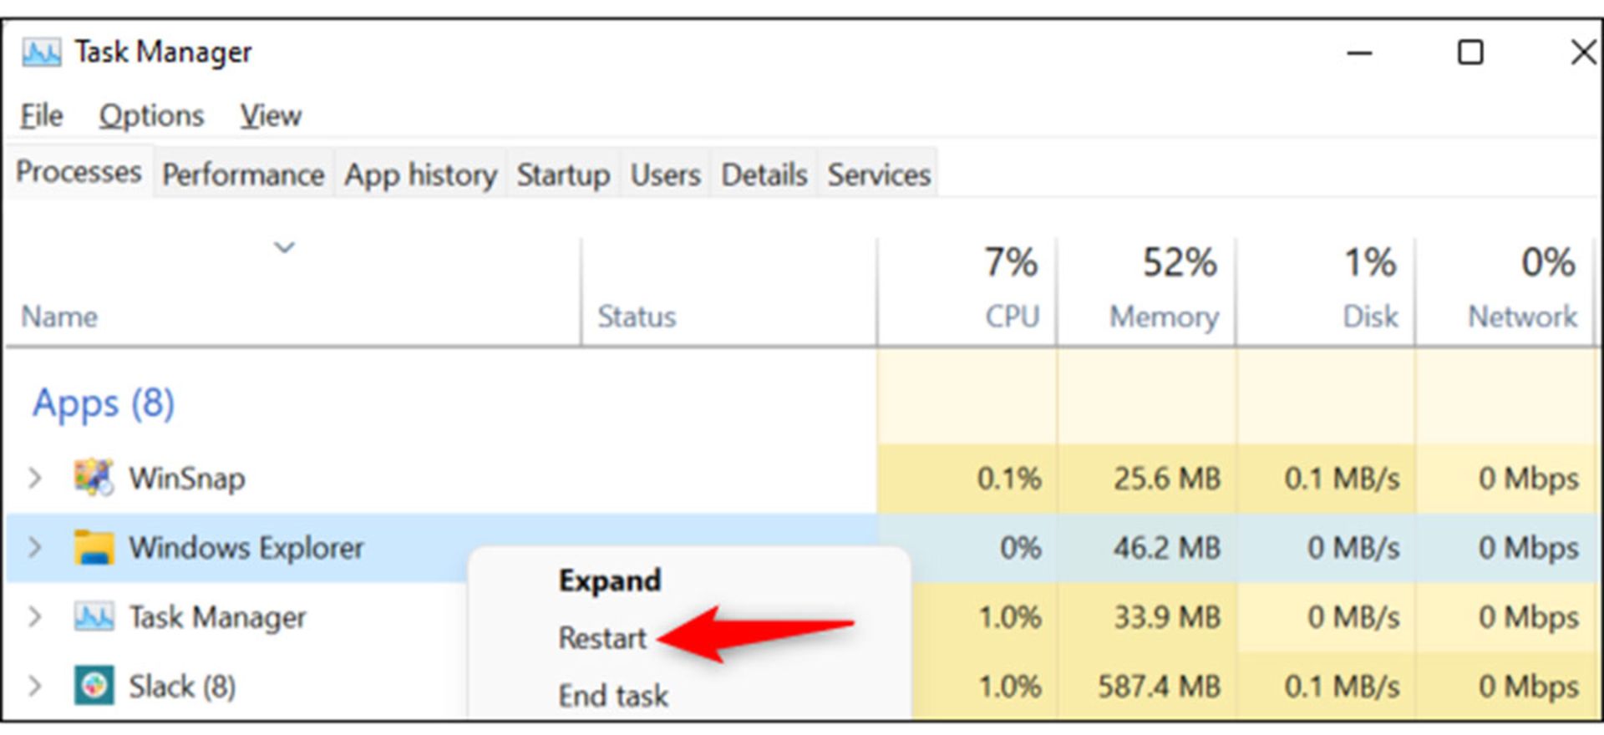Open the View menu
The height and width of the screenshot is (735, 1604).
coord(271,115)
